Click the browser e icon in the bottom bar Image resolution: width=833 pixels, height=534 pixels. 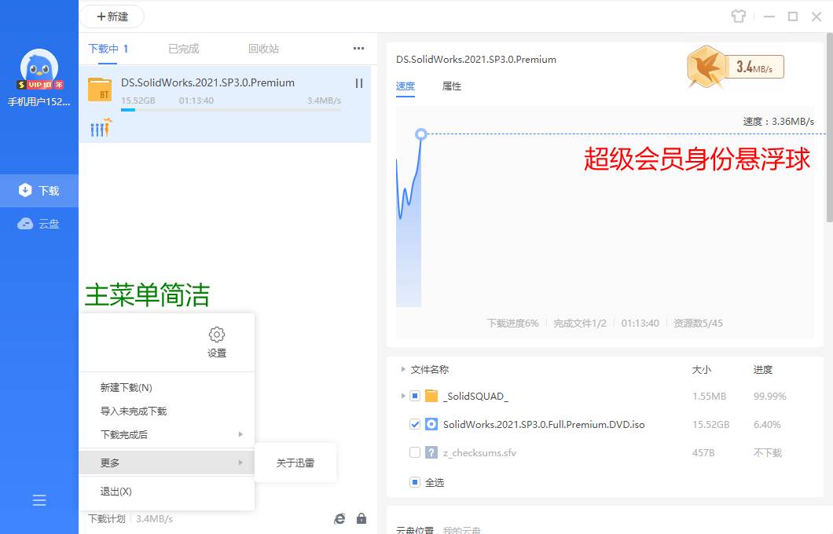(339, 518)
